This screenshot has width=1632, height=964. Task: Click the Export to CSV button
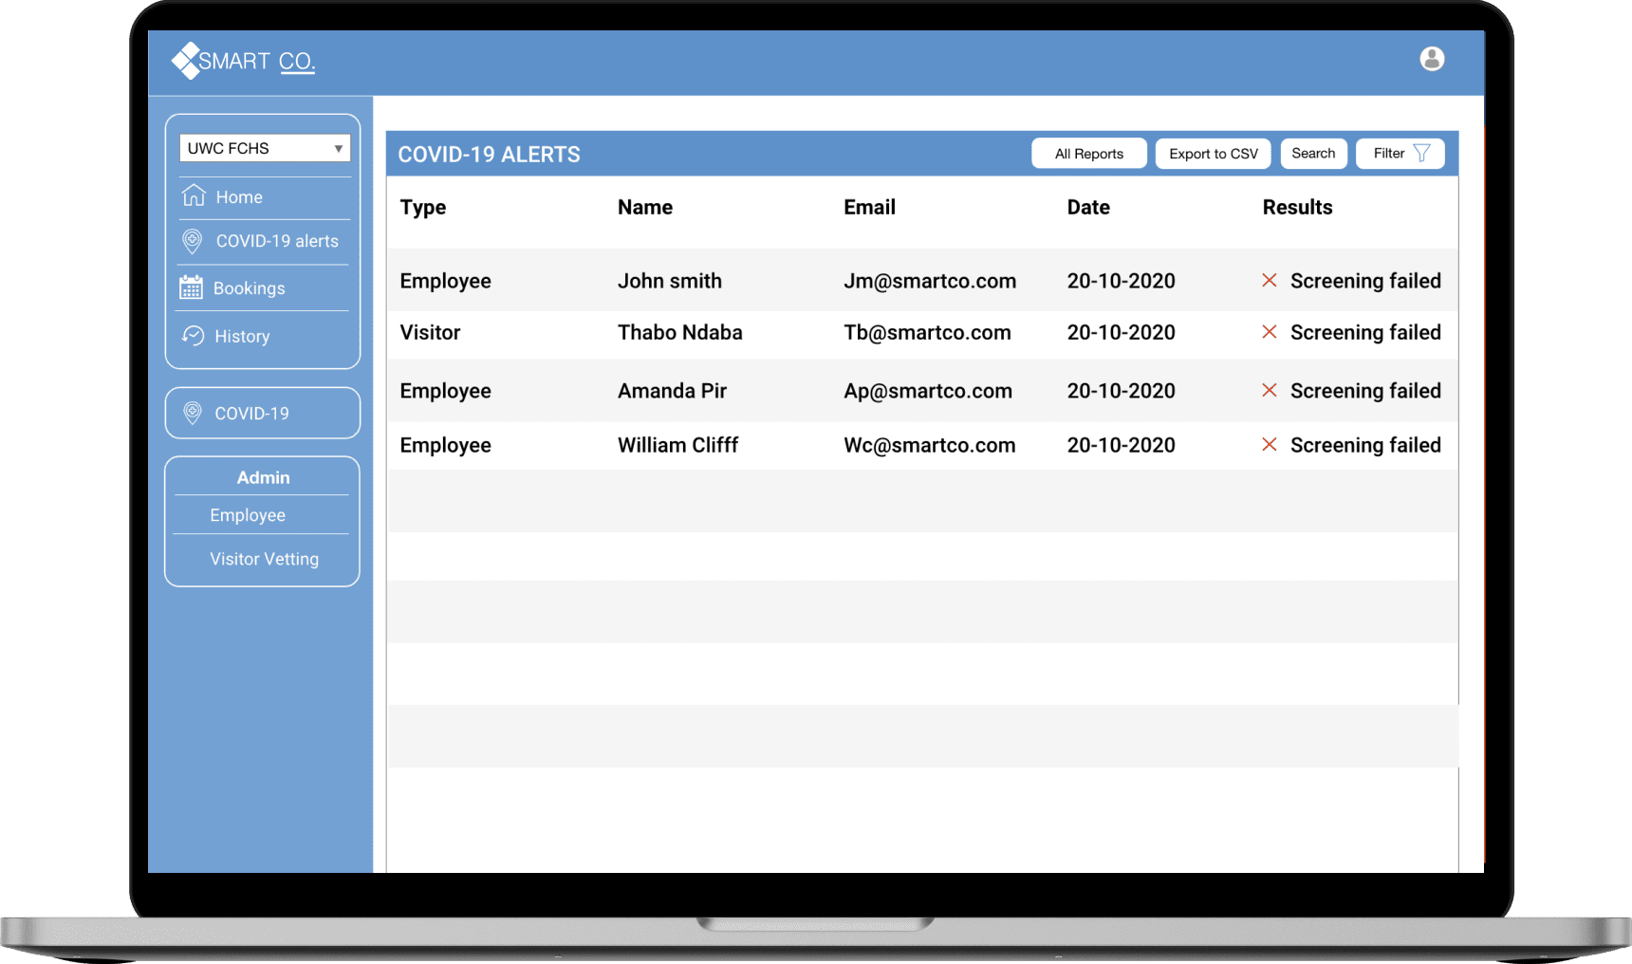pyautogui.click(x=1214, y=154)
